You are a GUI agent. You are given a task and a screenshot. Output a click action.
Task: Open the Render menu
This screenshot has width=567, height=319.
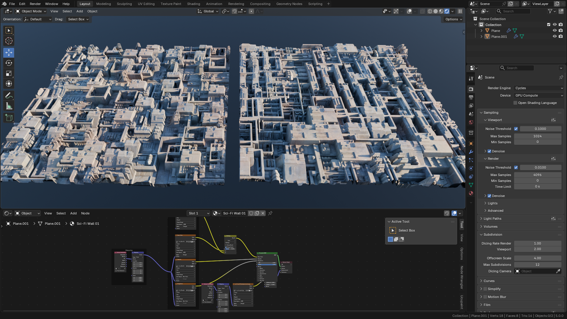[x=35, y=4]
